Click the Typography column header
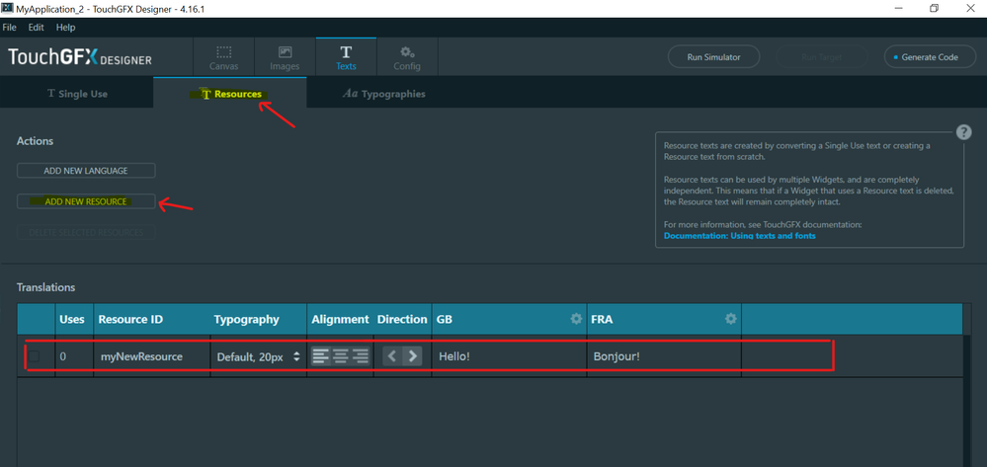987x467 pixels. pyautogui.click(x=246, y=319)
